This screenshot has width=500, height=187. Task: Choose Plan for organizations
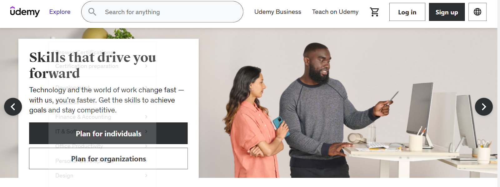click(x=108, y=159)
